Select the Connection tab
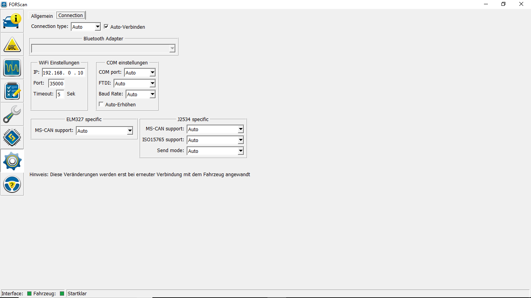Image resolution: width=531 pixels, height=298 pixels. [x=71, y=16]
